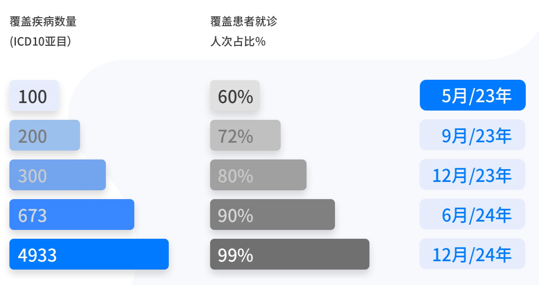Choose the 6月/24年 tab
This screenshot has width=539, height=285.
pyautogui.click(x=472, y=214)
